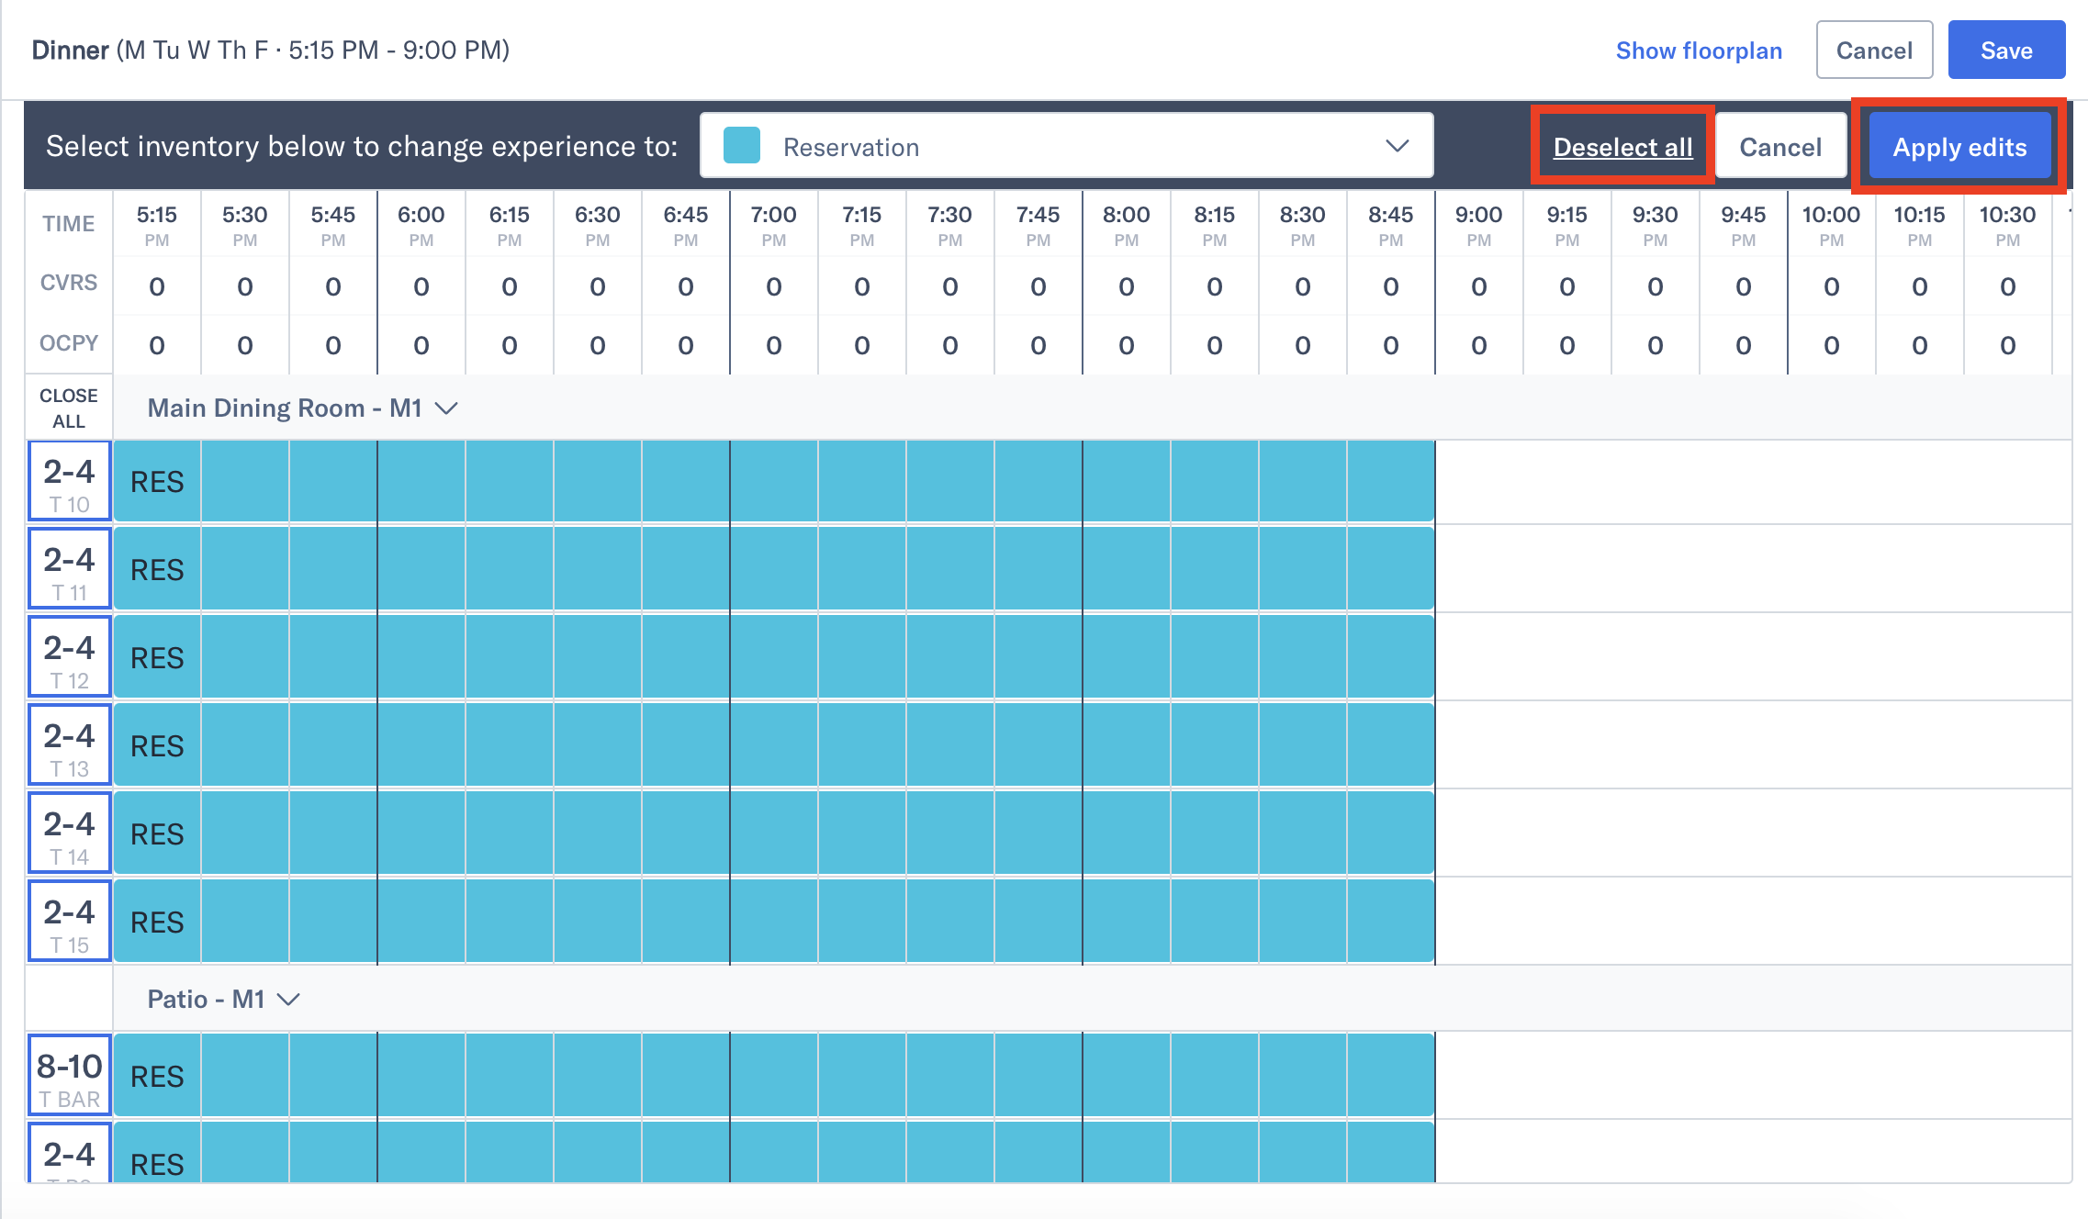This screenshot has width=2088, height=1219.
Task: Click the Deselect all link
Action: coord(1622,145)
